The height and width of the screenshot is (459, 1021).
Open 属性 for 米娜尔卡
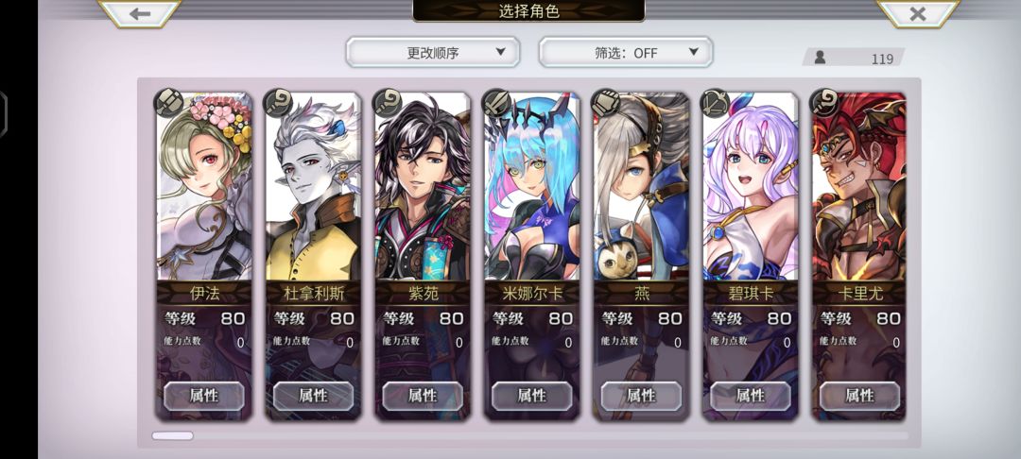[x=532, y=396]
